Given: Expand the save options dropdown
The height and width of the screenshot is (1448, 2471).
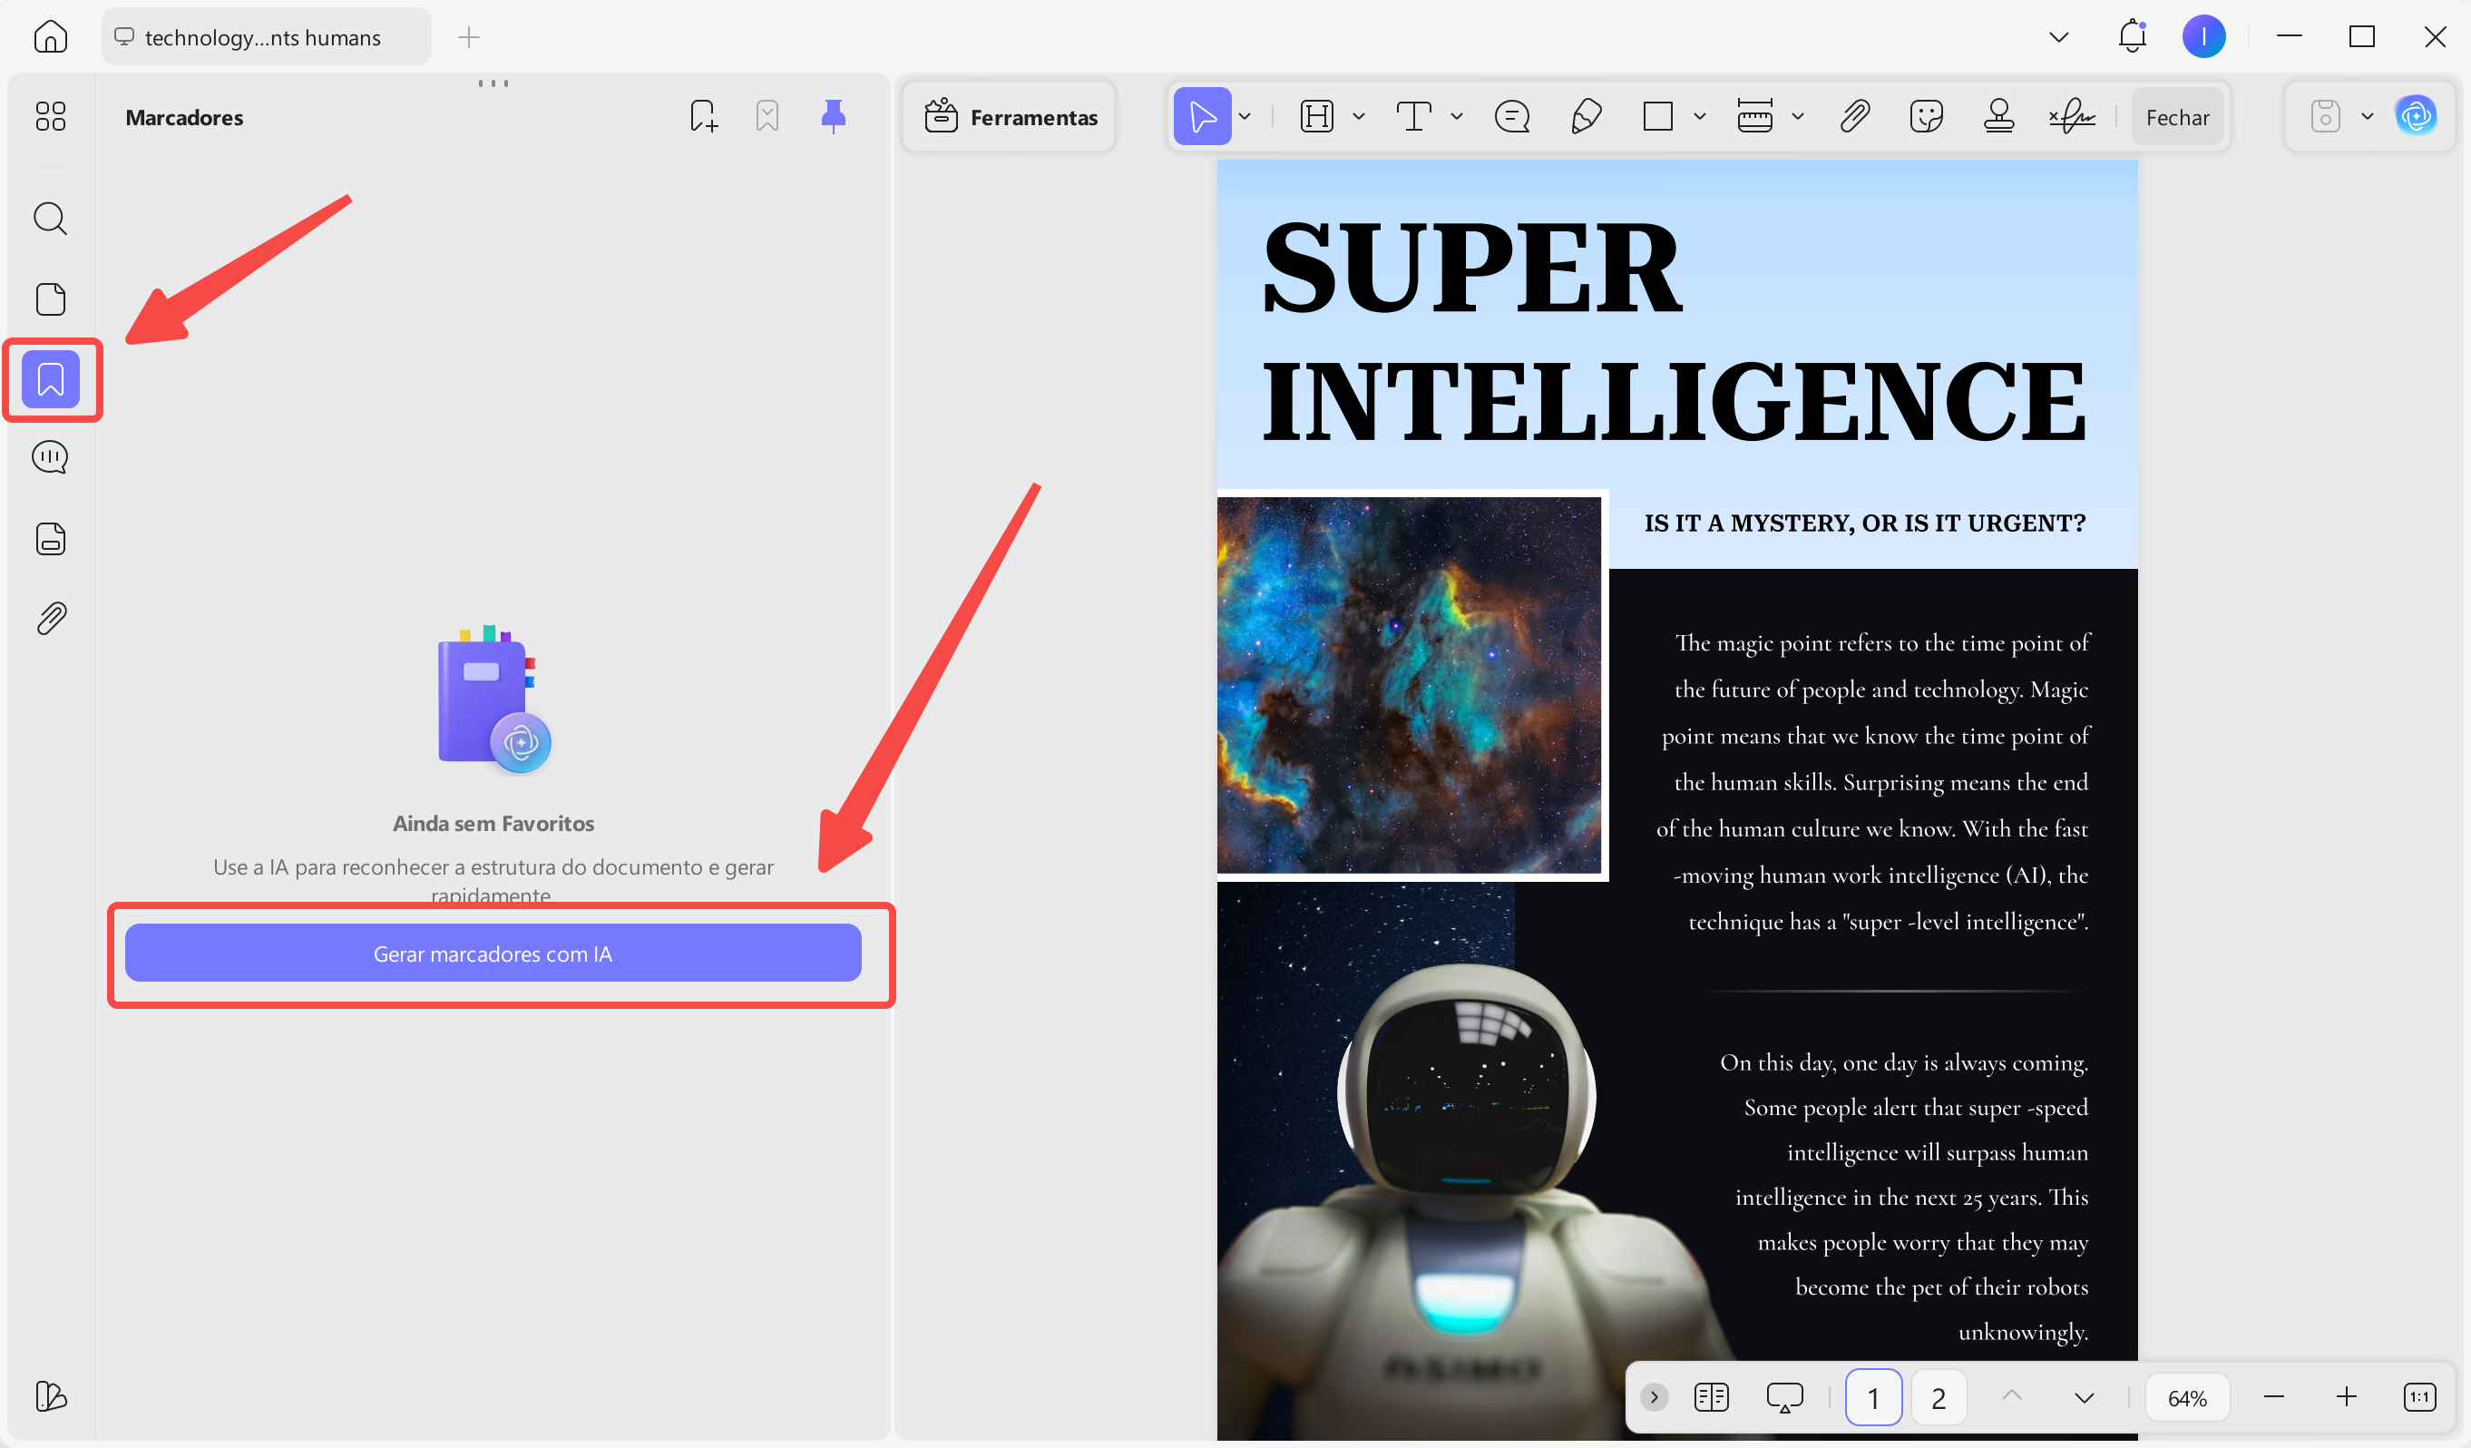Looking at the screenshot, I should (x=2367, y=116).
